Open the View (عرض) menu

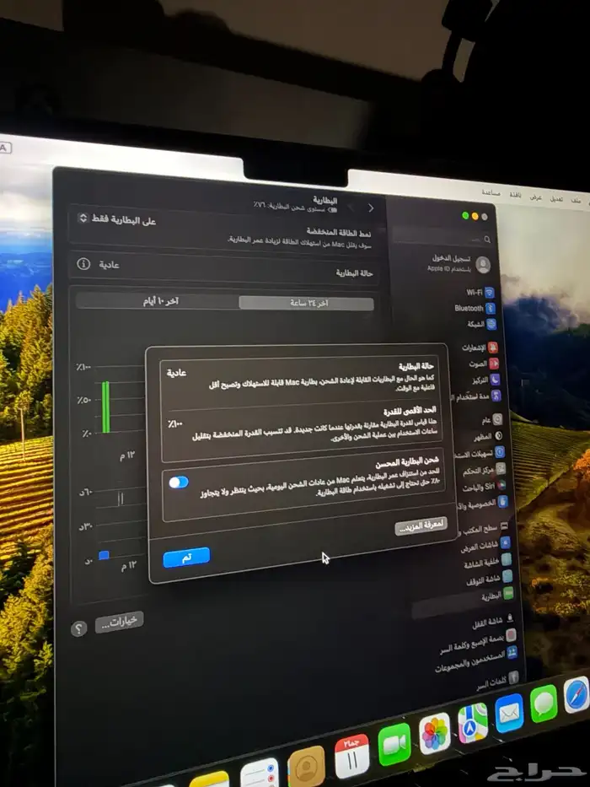(x=536, y=197)
